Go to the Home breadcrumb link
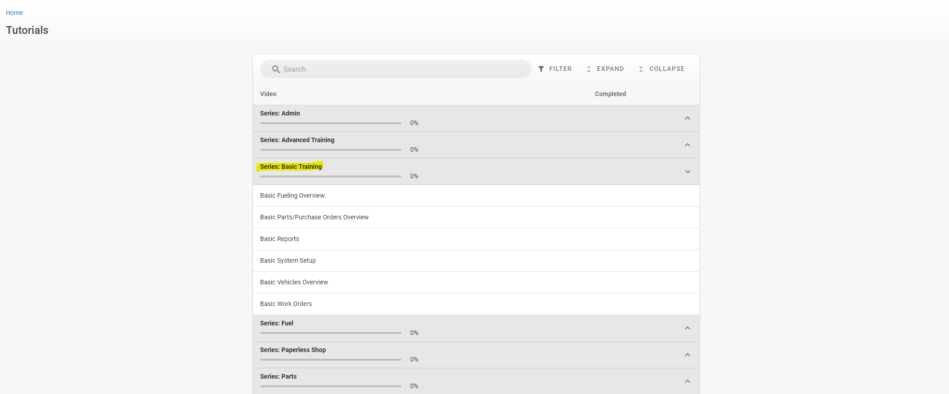The height and width of the screenshot is (394, 949). [14, 13]
